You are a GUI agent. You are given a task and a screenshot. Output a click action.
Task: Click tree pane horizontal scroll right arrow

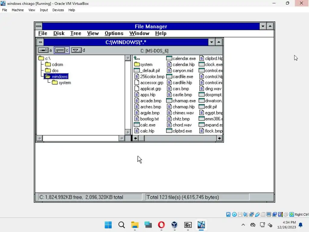[x=122, y=138]
